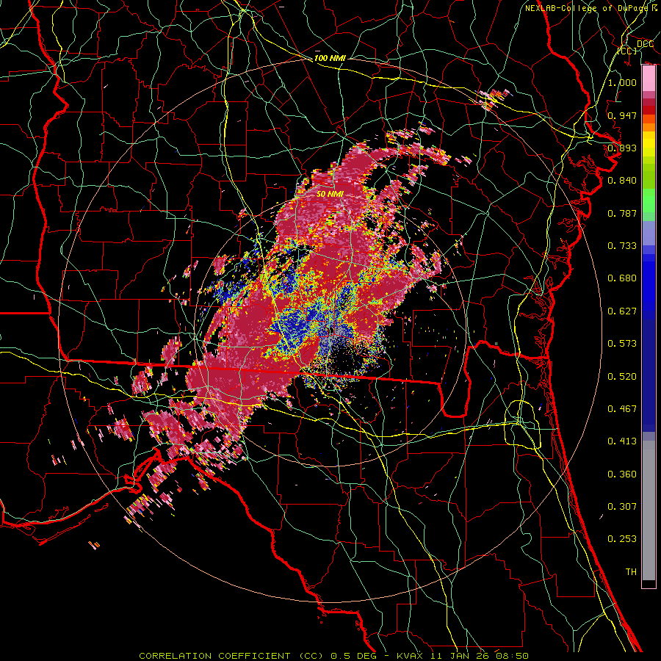Click the light pink top segment of color bar
Screen dimensions: 661x661
[649, 79]
